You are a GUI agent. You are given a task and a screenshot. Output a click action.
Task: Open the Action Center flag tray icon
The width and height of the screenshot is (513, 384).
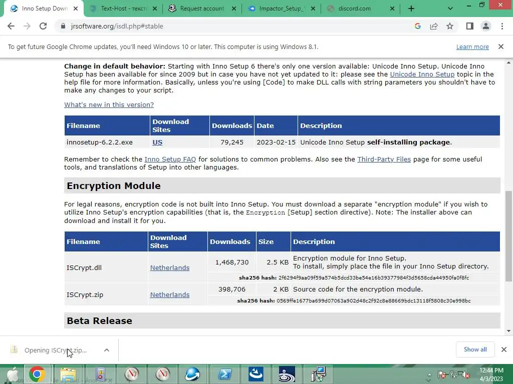pyautogui.click(x=442, y=374)
